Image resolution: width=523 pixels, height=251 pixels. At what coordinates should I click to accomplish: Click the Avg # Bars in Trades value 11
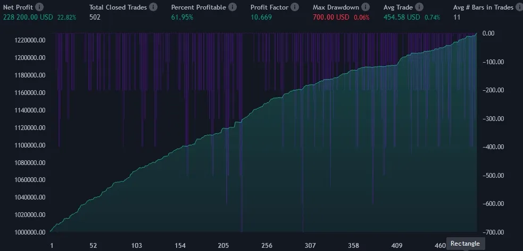(x=456, y=17)
